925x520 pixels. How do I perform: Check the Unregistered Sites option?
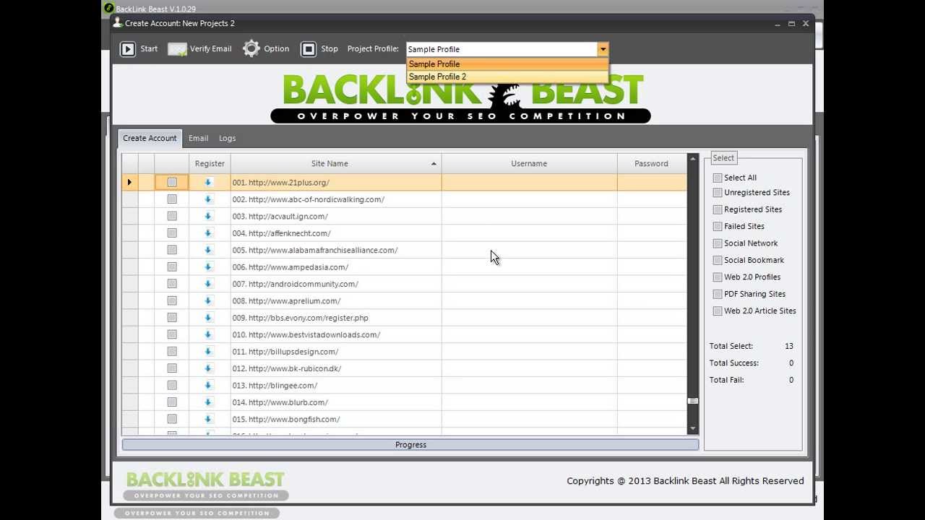tap(718, 193)
